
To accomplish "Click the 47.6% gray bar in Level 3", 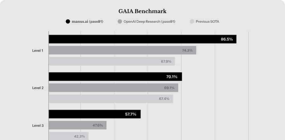I will [x=78, y=125].
